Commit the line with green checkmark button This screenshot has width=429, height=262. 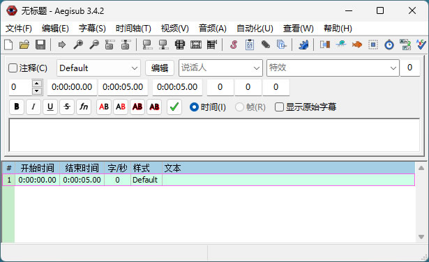pos(174,107)
